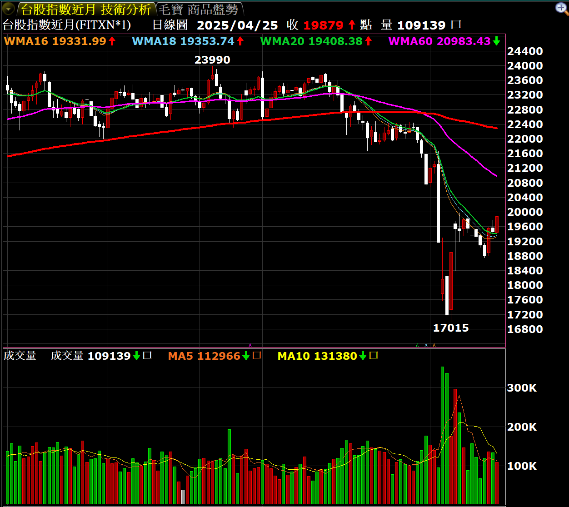The image size is (569, 507).
Task: Click the green triangle marker on chart baseline
Action: coord(417,345)
